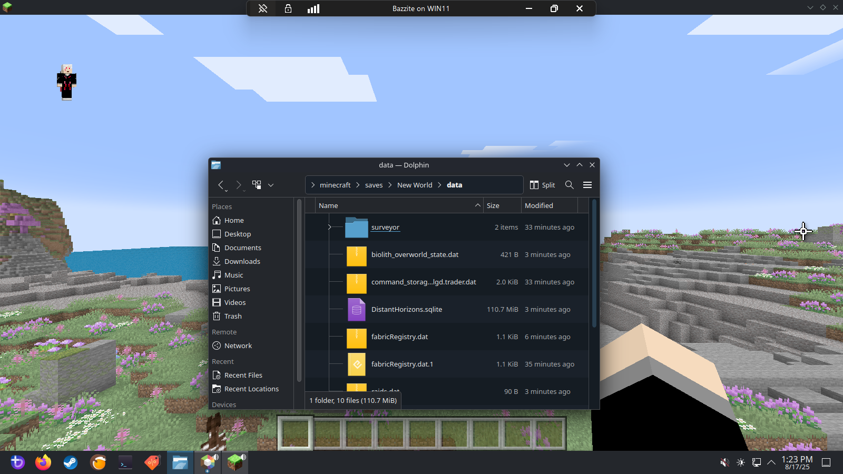Viewport: 843px width, 474px height.
Task: Open Recent Files in Places panel
Action: 252,375
